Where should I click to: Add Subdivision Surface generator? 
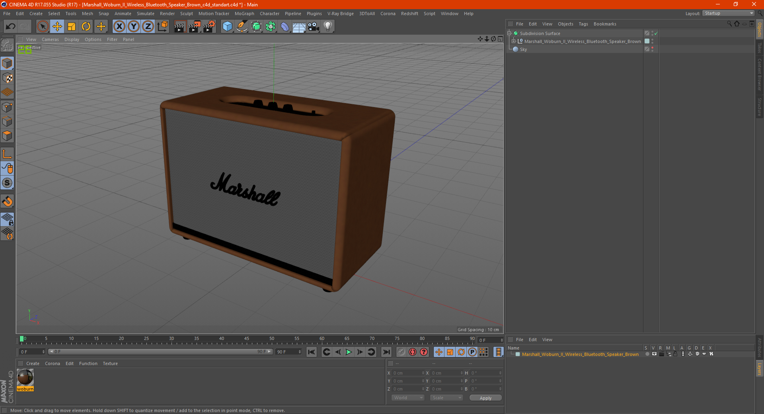(256, 27)
